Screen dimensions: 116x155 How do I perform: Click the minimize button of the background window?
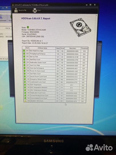tap(3, 8)
